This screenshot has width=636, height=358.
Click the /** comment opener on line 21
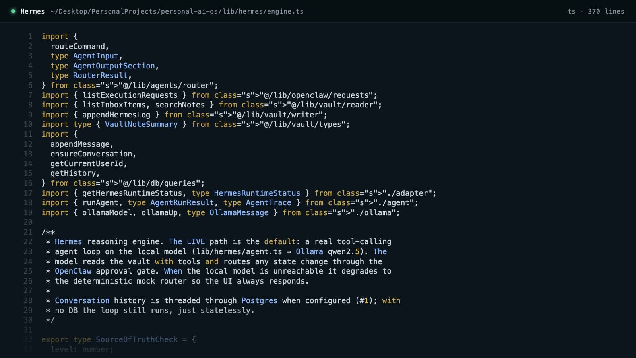[x=48, y=232]
